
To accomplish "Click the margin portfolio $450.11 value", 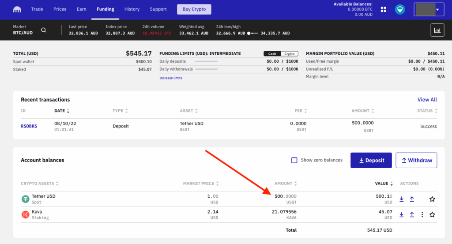I will coord(436,53).
